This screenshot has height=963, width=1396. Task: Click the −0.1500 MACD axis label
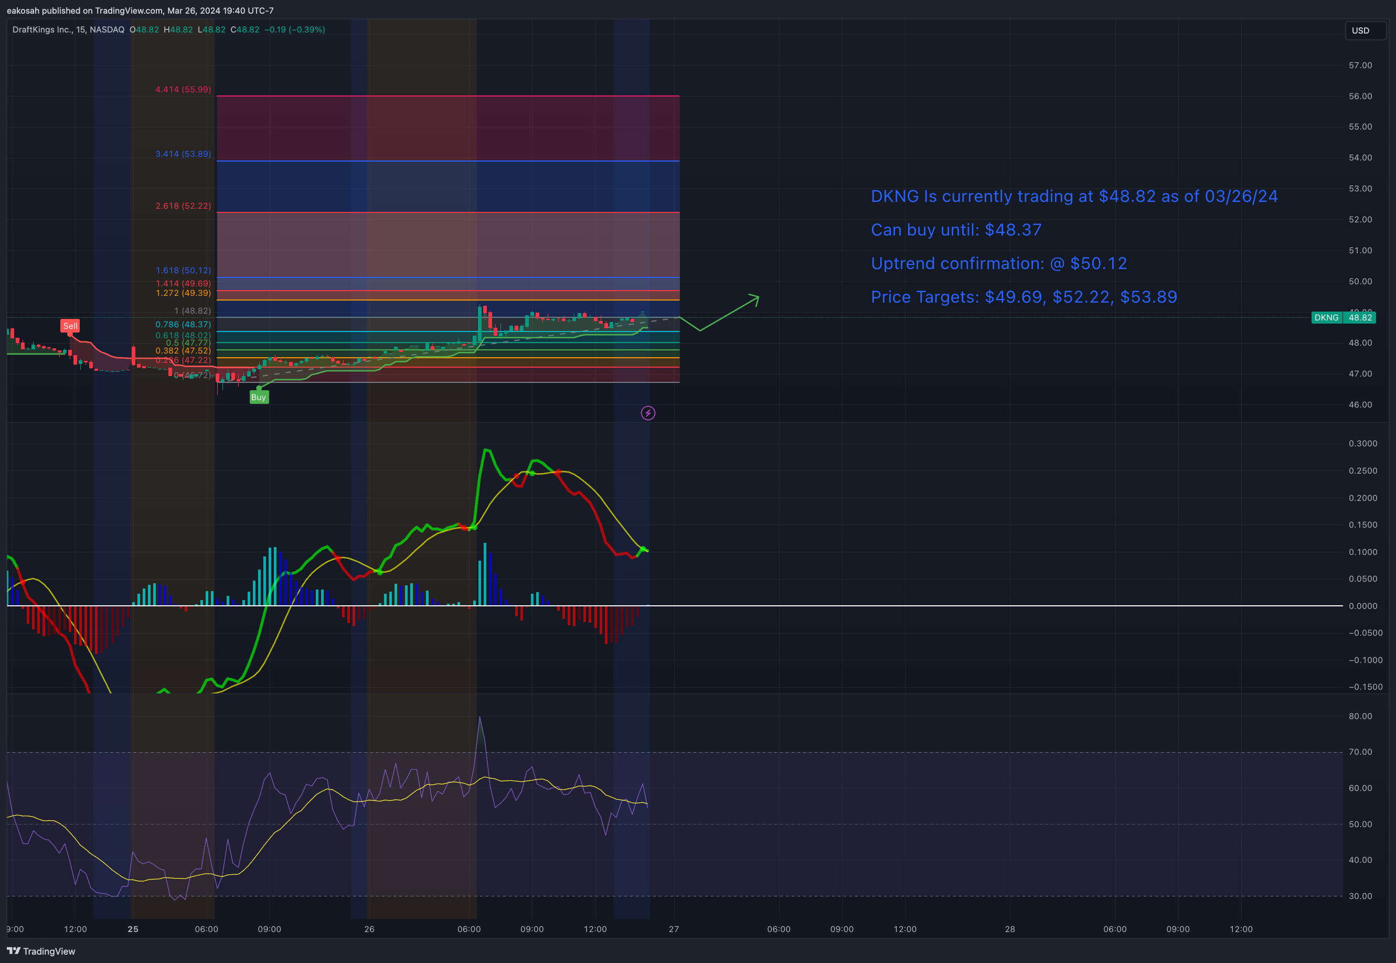1365,687
